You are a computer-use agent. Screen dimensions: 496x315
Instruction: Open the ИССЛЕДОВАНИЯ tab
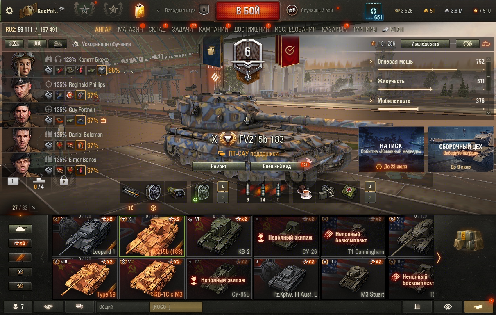295,30
